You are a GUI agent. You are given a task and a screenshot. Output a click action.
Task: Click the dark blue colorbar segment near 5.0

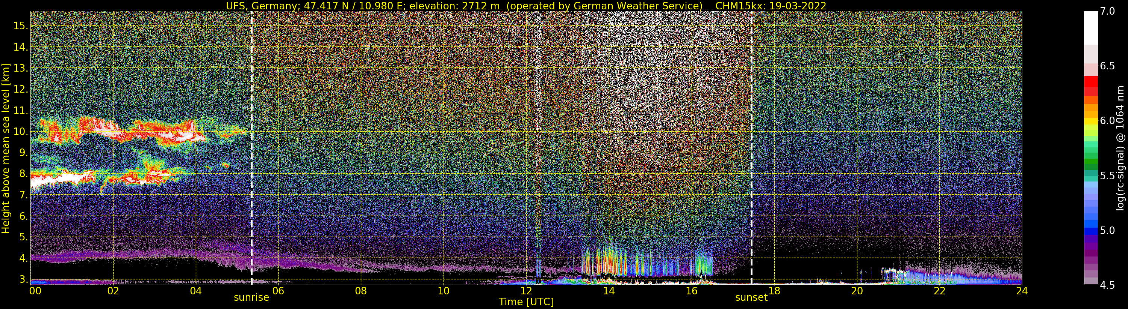point(1091,232)
